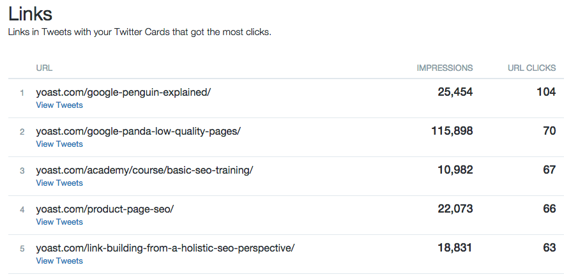Click the URL CLICKS column header
This screenshot has height=279, width=578.
pyautogui.click(x=531, y=68)
